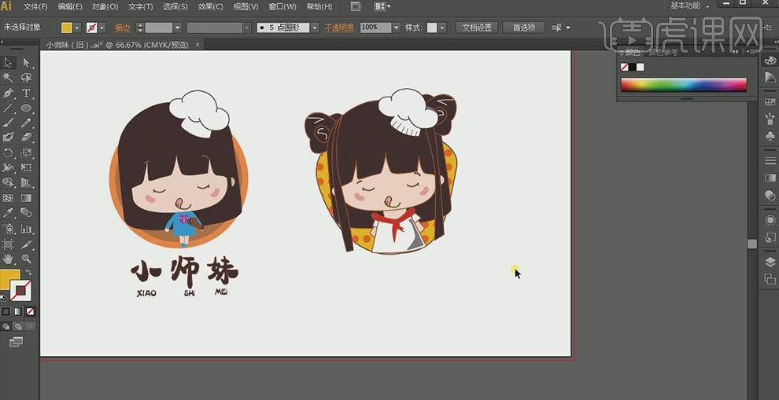Select the Line Segment tool
The image size is (779, 400).
tap(8, 108)
